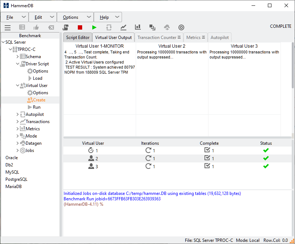Collapse the Virtual User tree node
The height and width of the screenshot is (244, 295).
click(17, 85)
